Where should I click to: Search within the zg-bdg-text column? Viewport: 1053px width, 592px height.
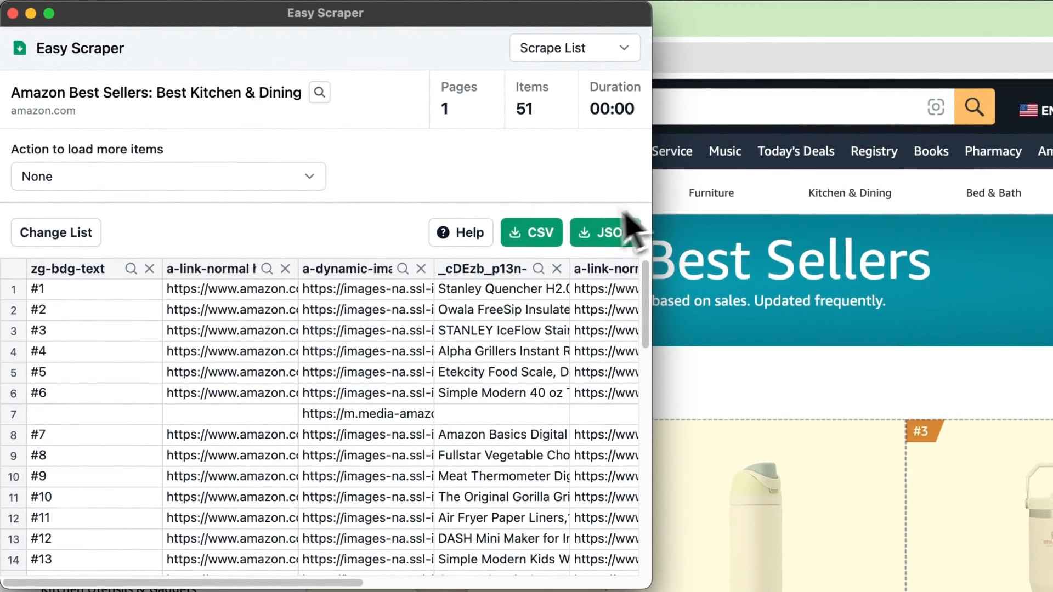coord(131,269)
